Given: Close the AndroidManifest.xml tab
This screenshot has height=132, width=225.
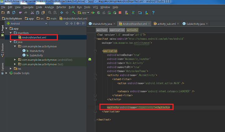Looking at the screenshot, I should 149,24.
